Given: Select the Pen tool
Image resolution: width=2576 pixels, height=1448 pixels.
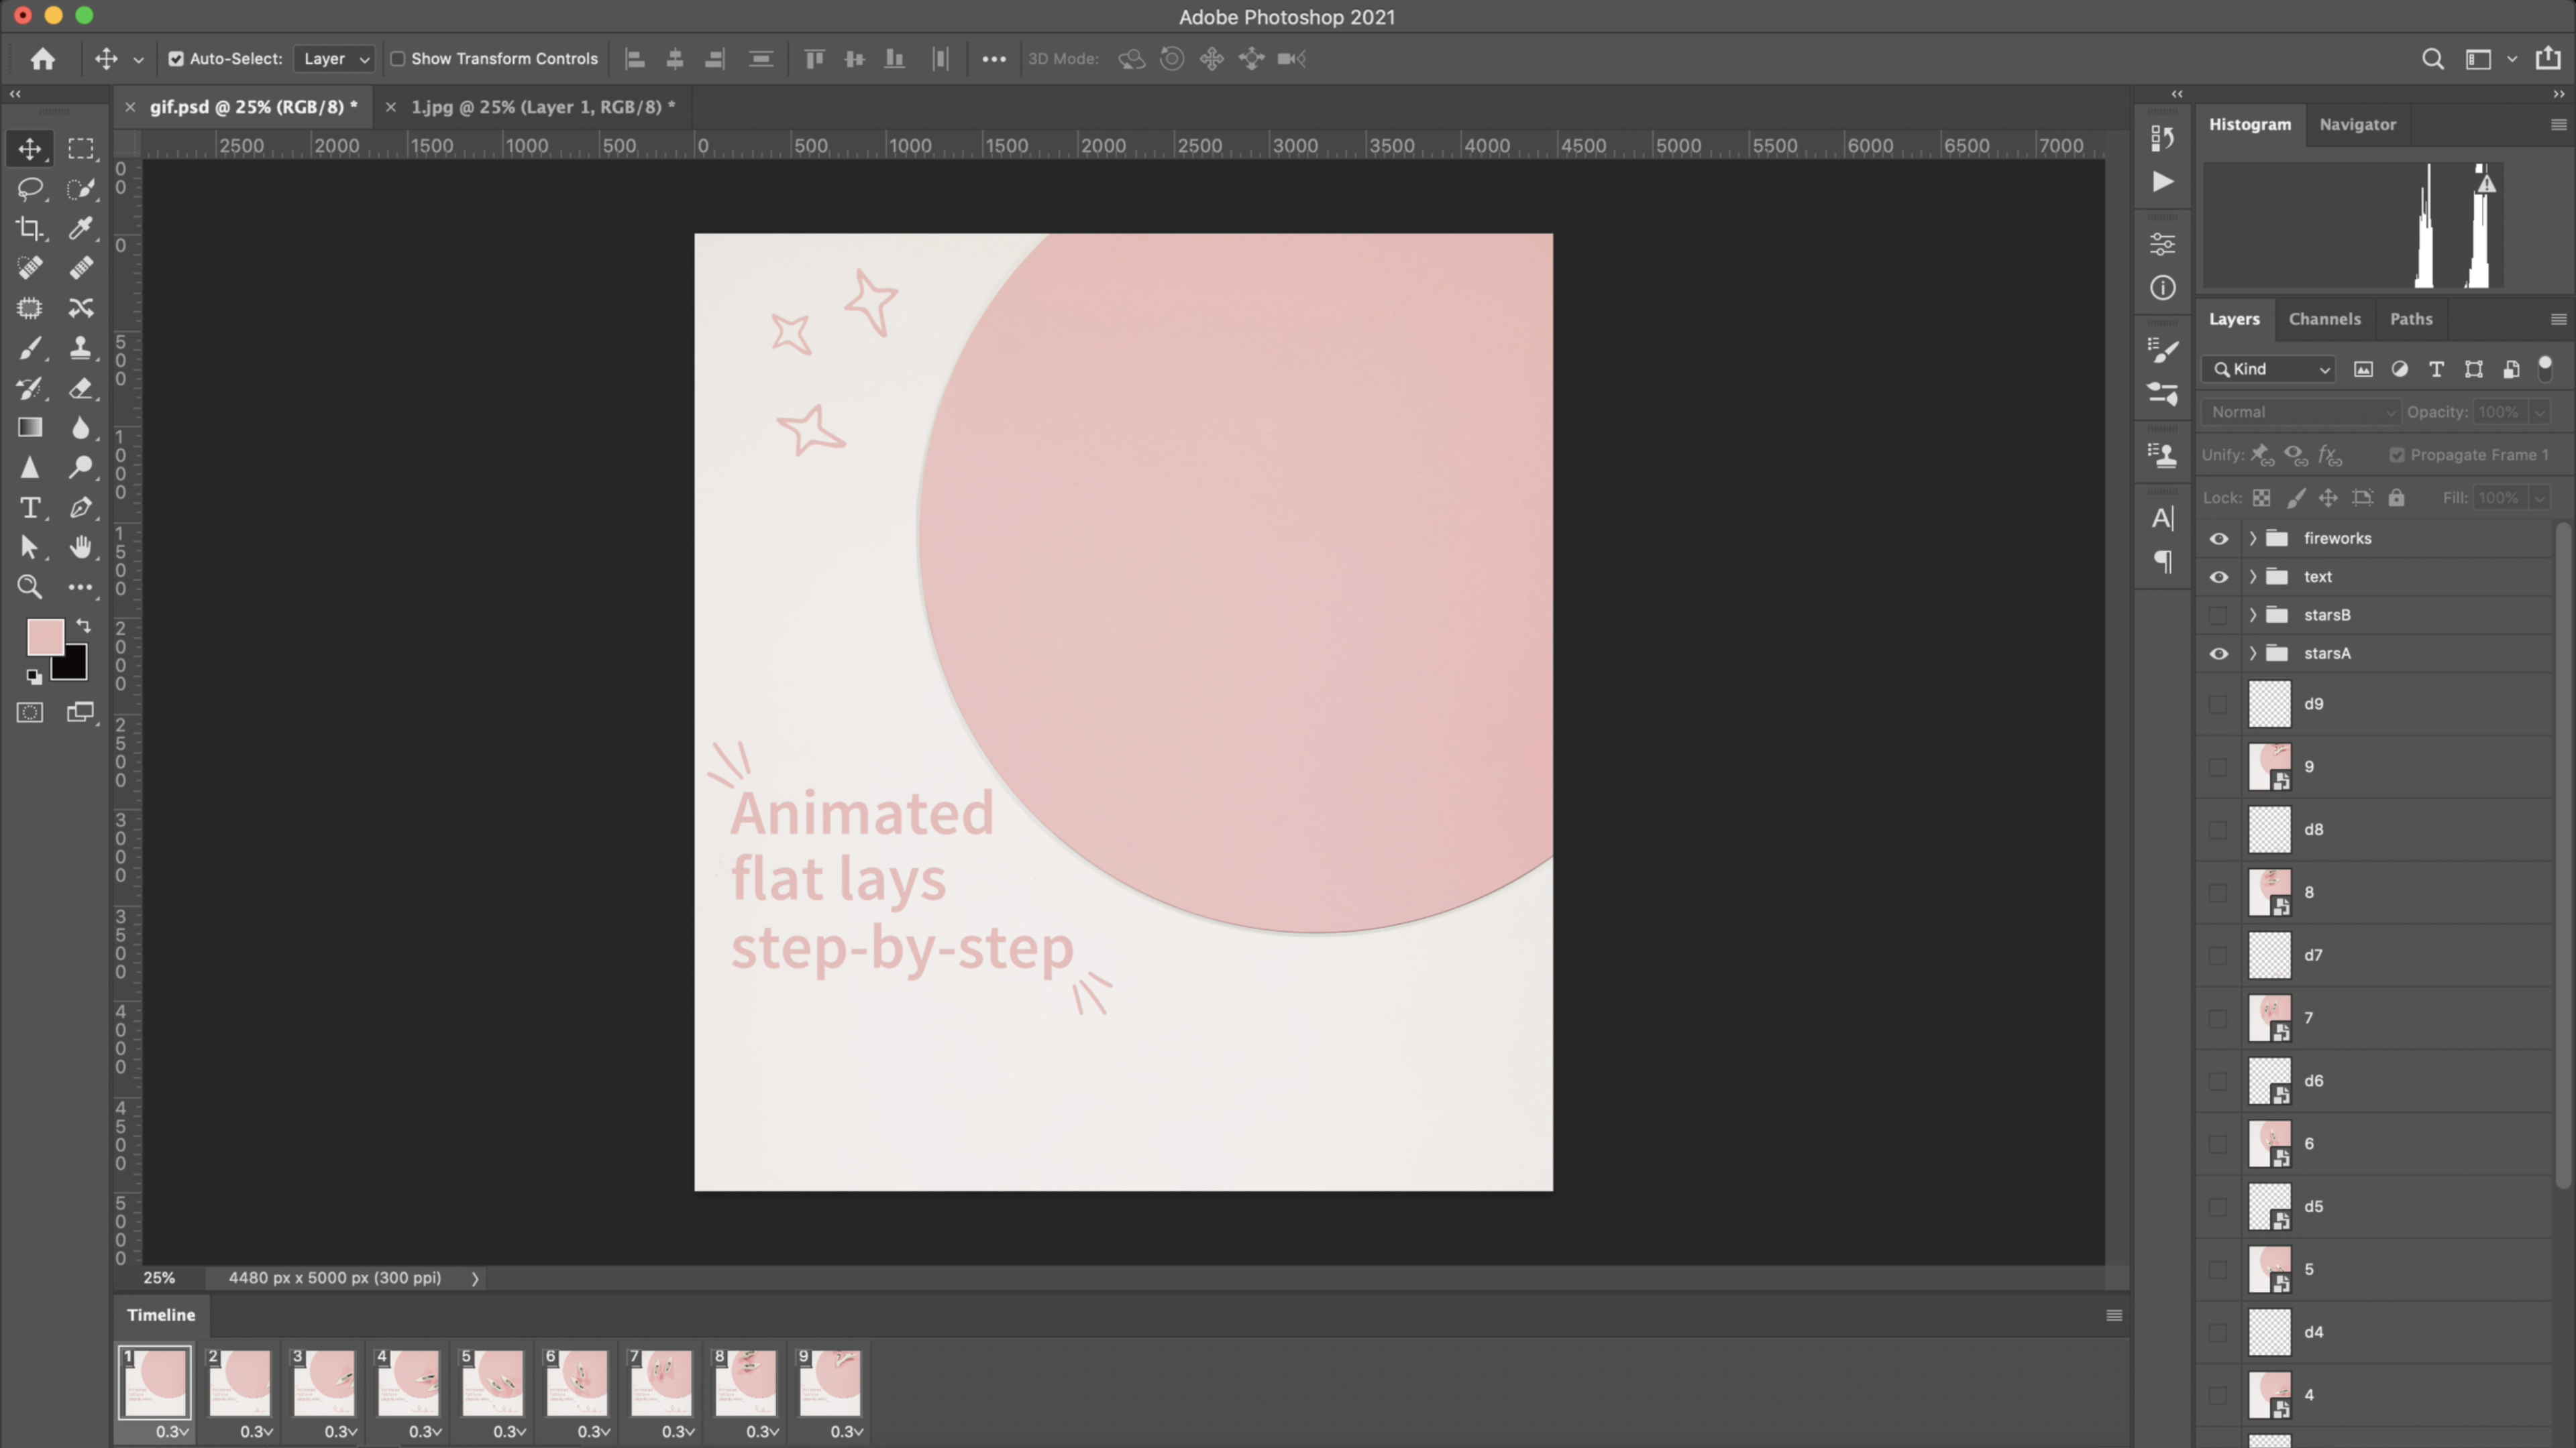Looking at the screenshot, I should (x=81, y=507).
